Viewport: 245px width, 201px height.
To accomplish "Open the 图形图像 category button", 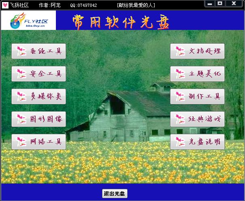I will pos(38,119).
